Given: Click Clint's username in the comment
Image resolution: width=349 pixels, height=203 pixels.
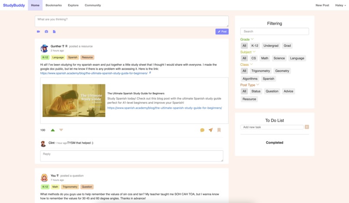Looking at the screenshot, I should click(x=52, y=143).
